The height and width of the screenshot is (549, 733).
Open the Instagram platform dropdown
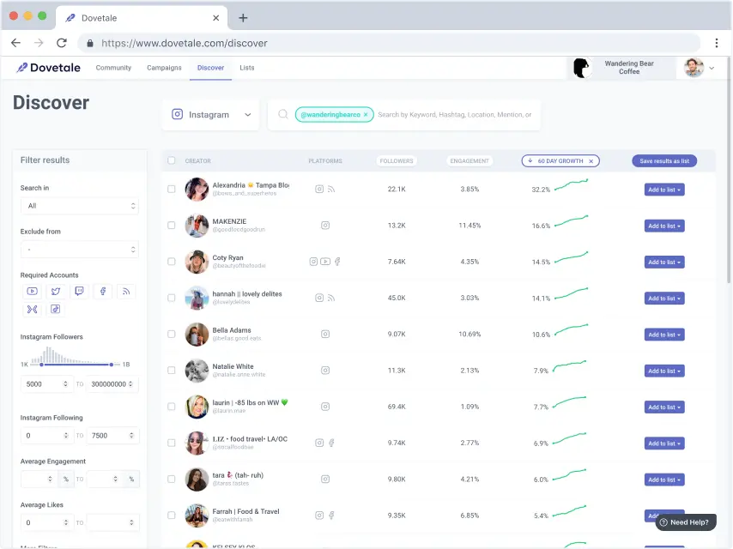pos(210,115)
